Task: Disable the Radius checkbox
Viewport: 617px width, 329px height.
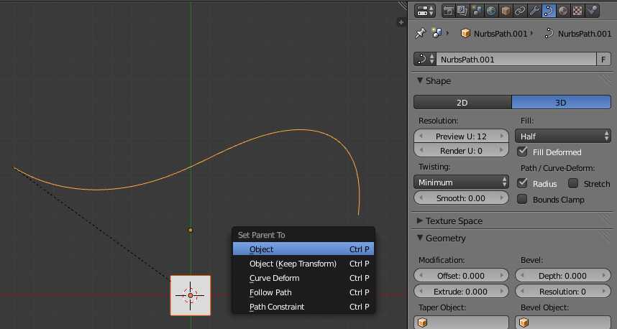Action: tap(523, 183)
